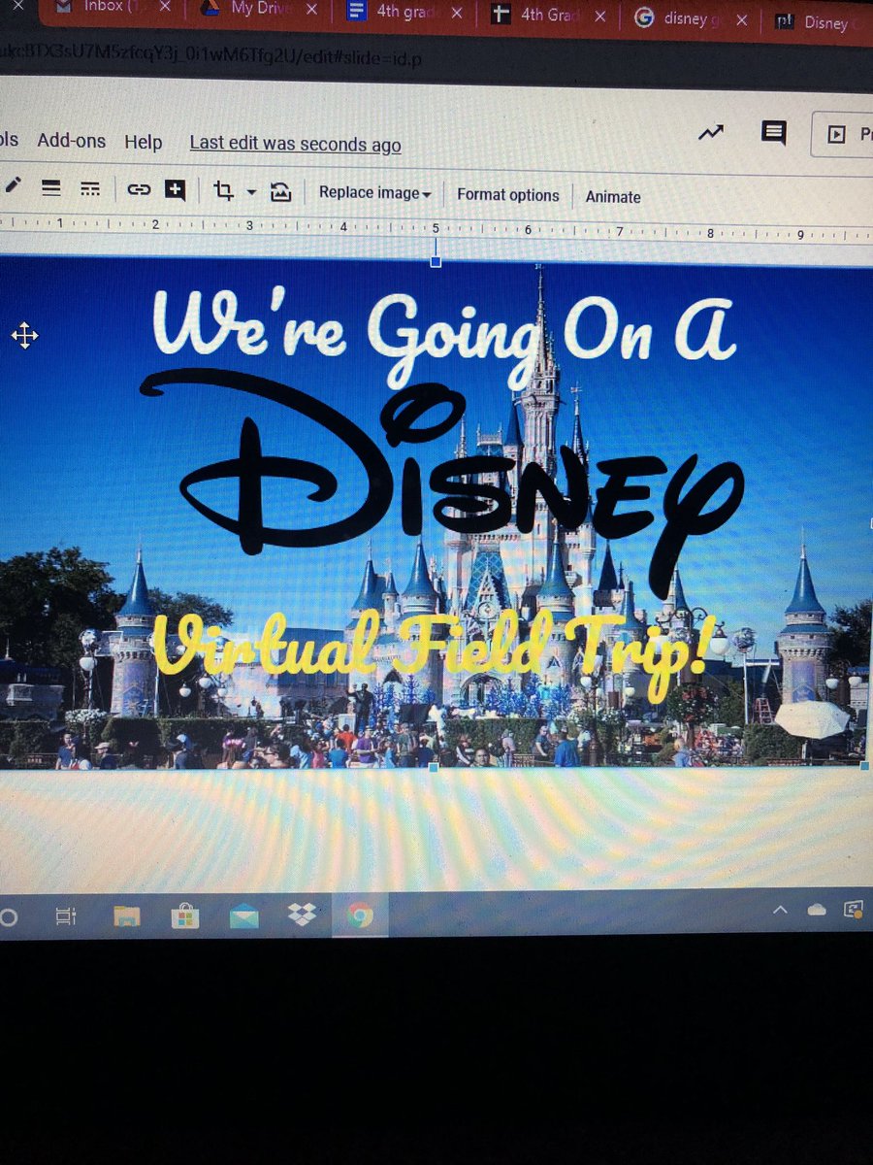This screenshot has width=873, height=1165.
Task: Open the border dash style tool
Action: coord(89,188)
